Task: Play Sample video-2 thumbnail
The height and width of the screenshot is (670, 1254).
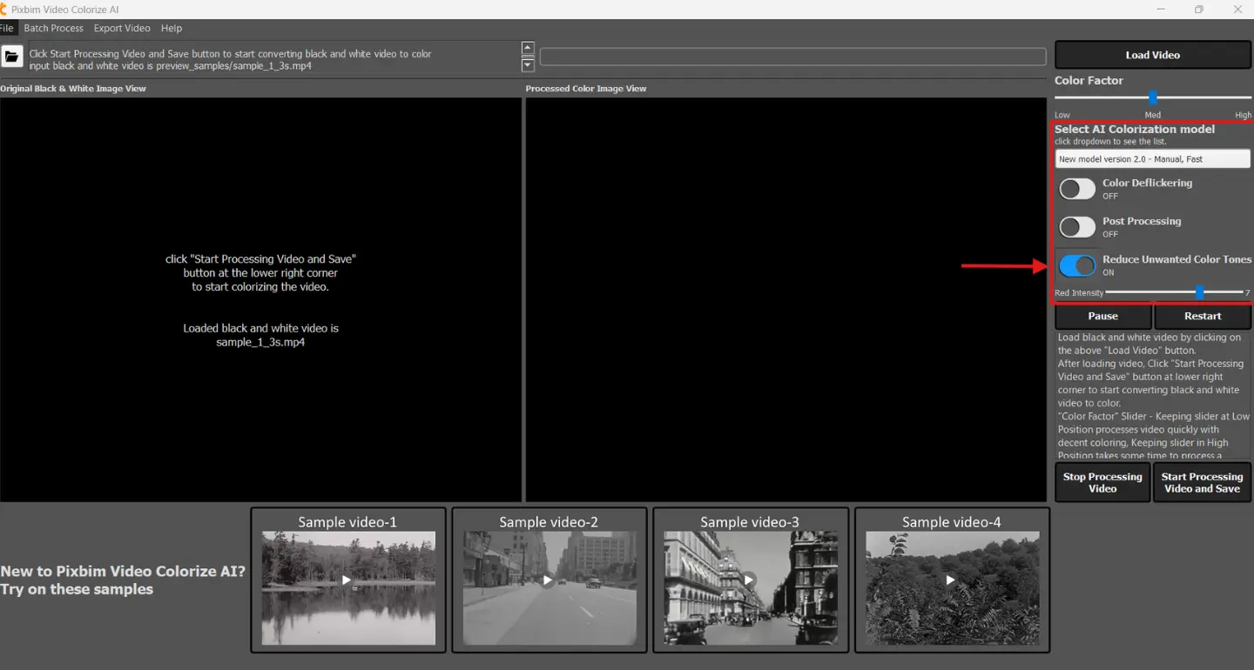Action: [549, 580]
